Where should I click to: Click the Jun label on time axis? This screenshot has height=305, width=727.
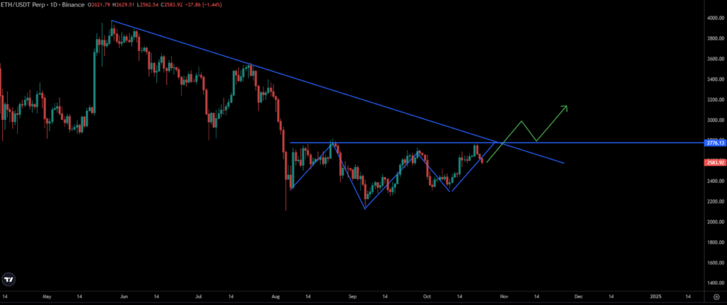coord(123,296)
